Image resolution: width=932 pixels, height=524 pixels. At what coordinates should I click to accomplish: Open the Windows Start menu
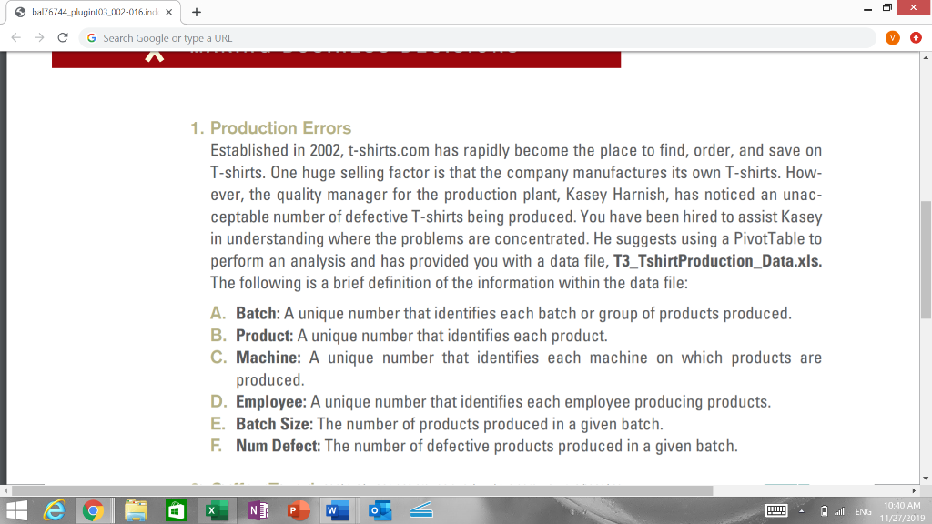tap(16, 510)
